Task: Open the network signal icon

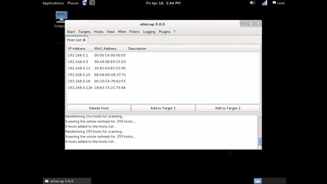Action: [265, 3]
